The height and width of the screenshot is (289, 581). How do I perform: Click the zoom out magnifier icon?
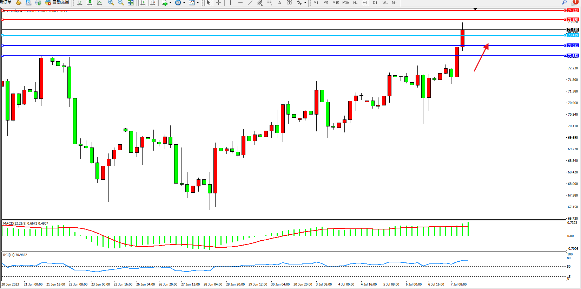point(121,3)
